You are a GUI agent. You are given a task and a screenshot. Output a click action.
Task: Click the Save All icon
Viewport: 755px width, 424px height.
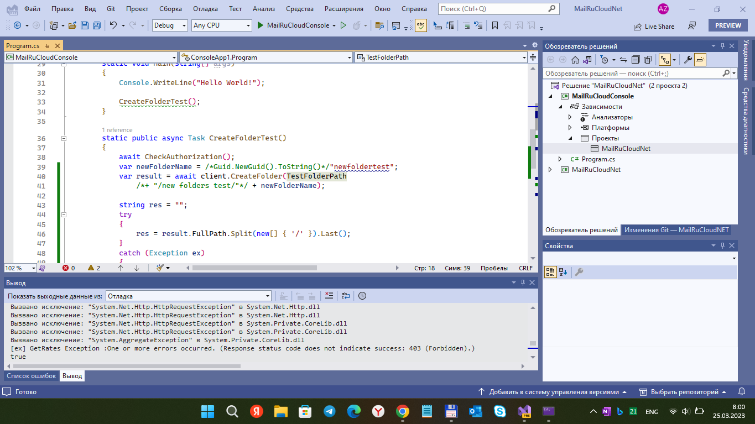(96, 25)
